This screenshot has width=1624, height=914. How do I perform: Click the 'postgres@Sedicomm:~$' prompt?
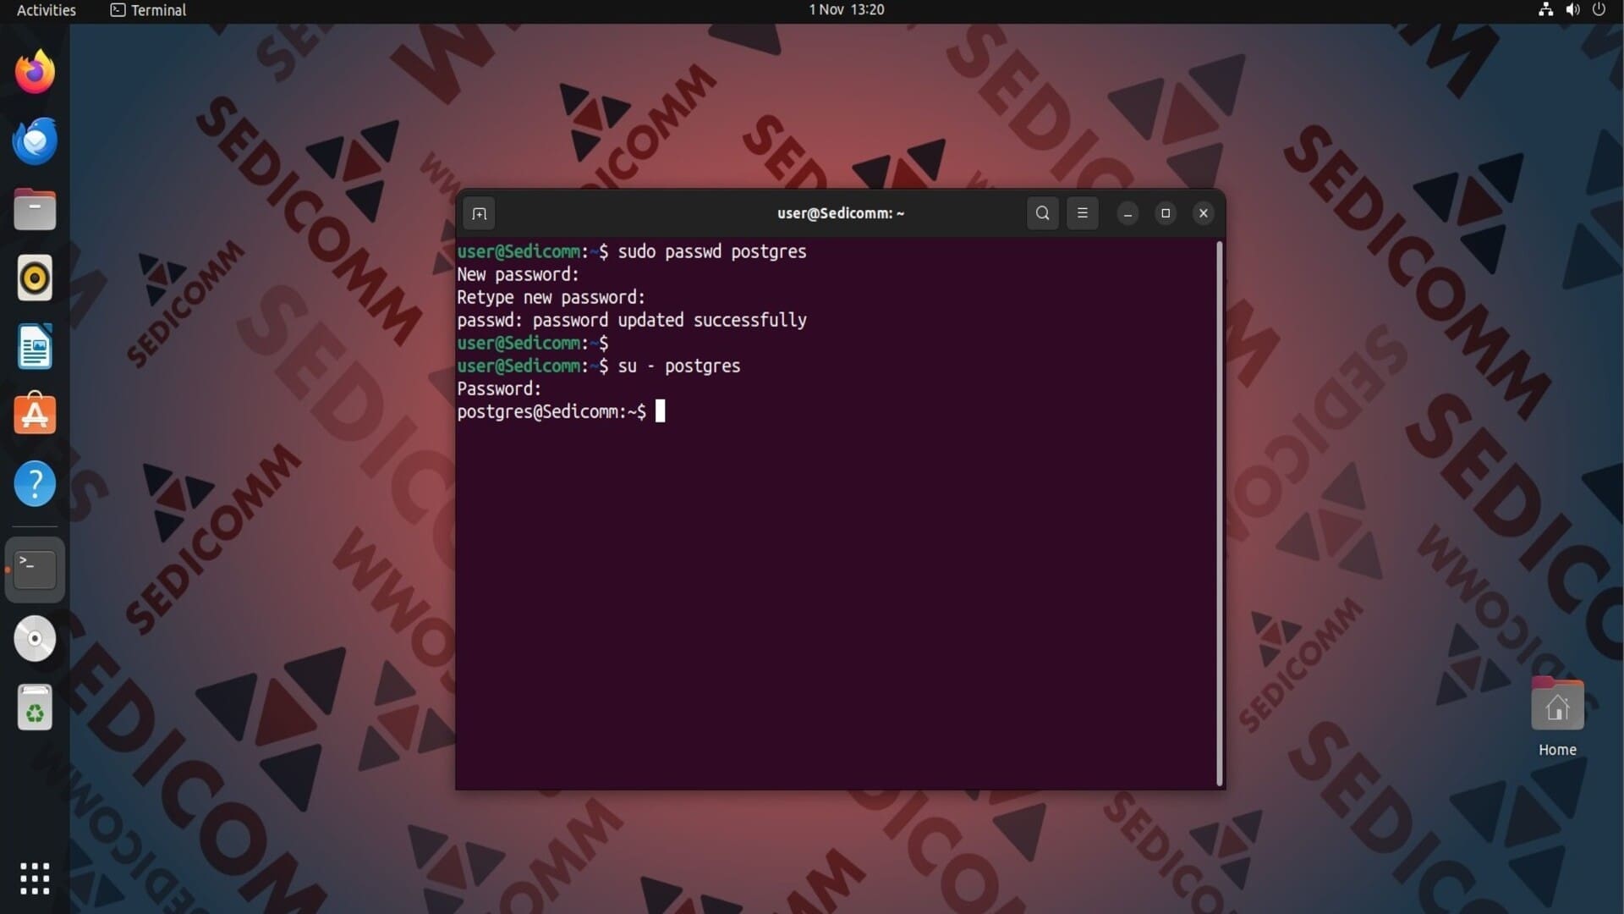[x=551, y=411]
